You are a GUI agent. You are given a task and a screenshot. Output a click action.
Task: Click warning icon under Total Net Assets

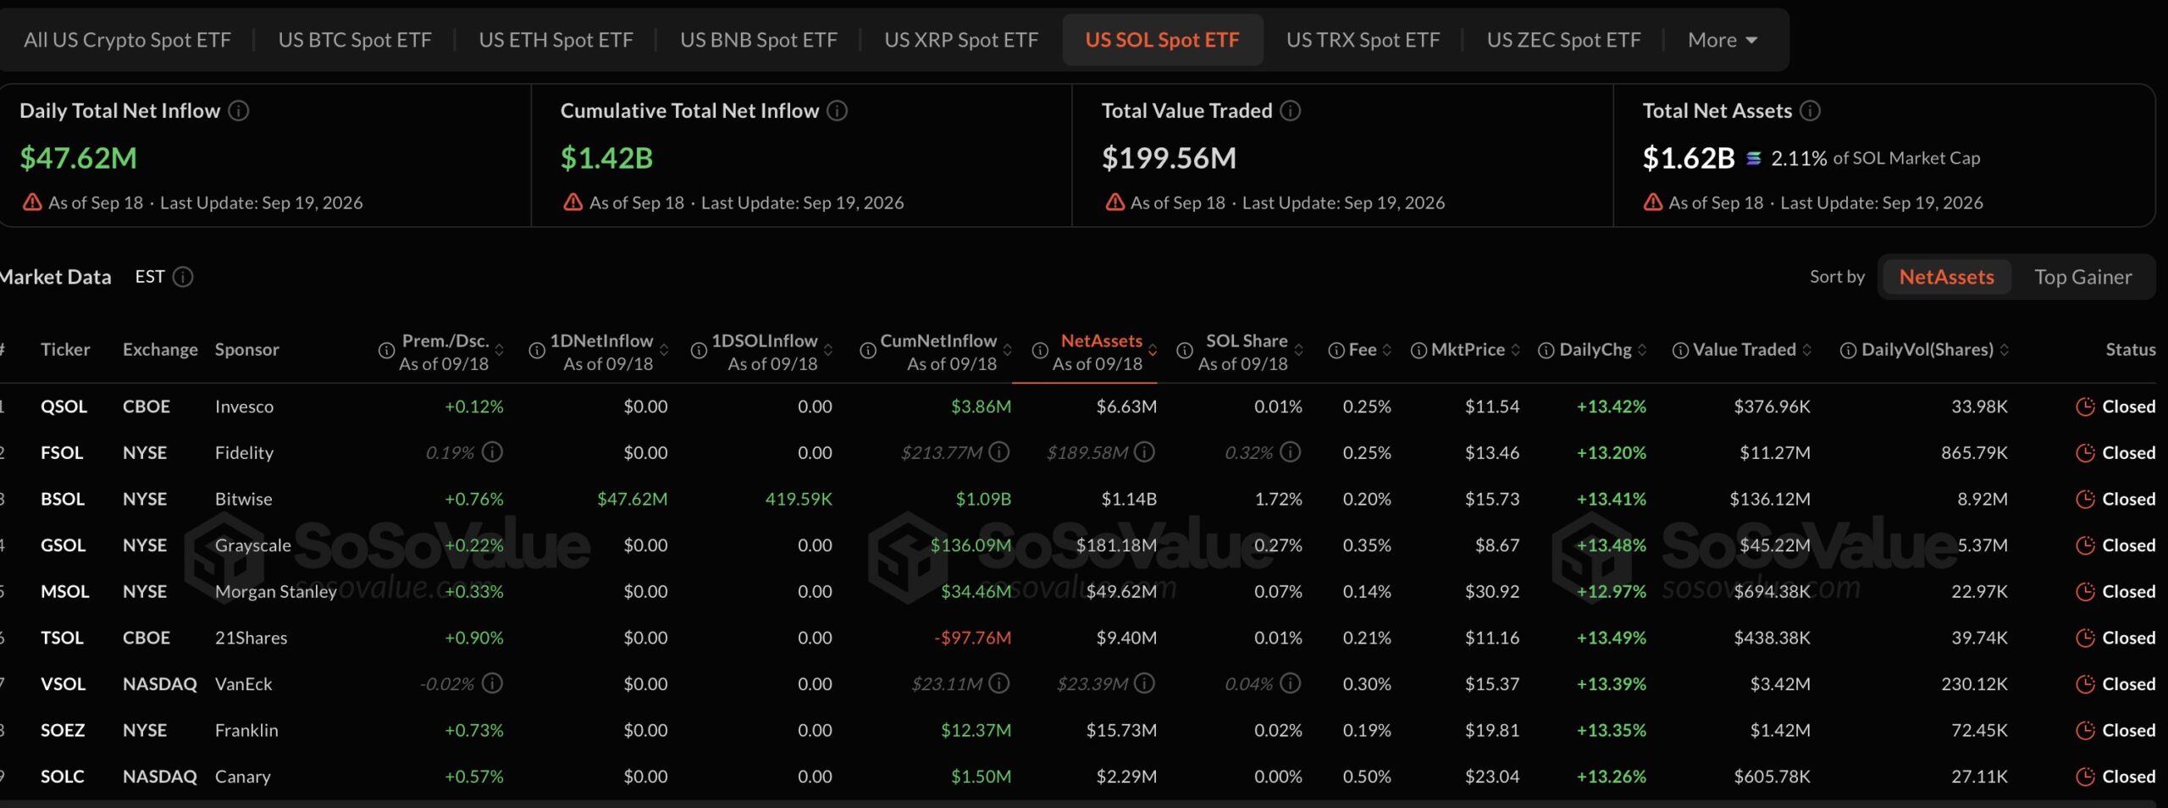point(1653,202)
